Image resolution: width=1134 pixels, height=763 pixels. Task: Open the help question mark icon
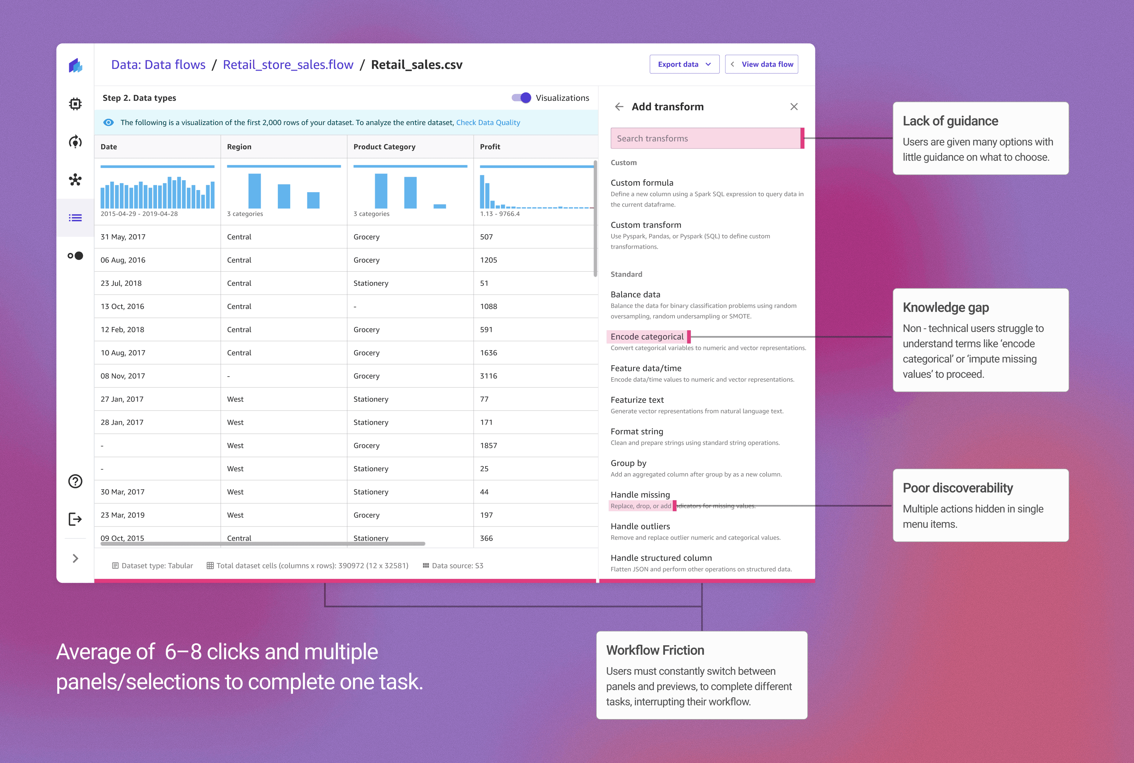(75, 481)
